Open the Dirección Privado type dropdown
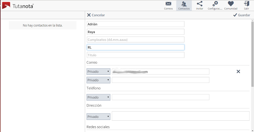The width and height of the screenshot is (254, 132). 98,117
